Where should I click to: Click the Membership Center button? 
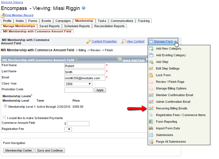[19, 150]
